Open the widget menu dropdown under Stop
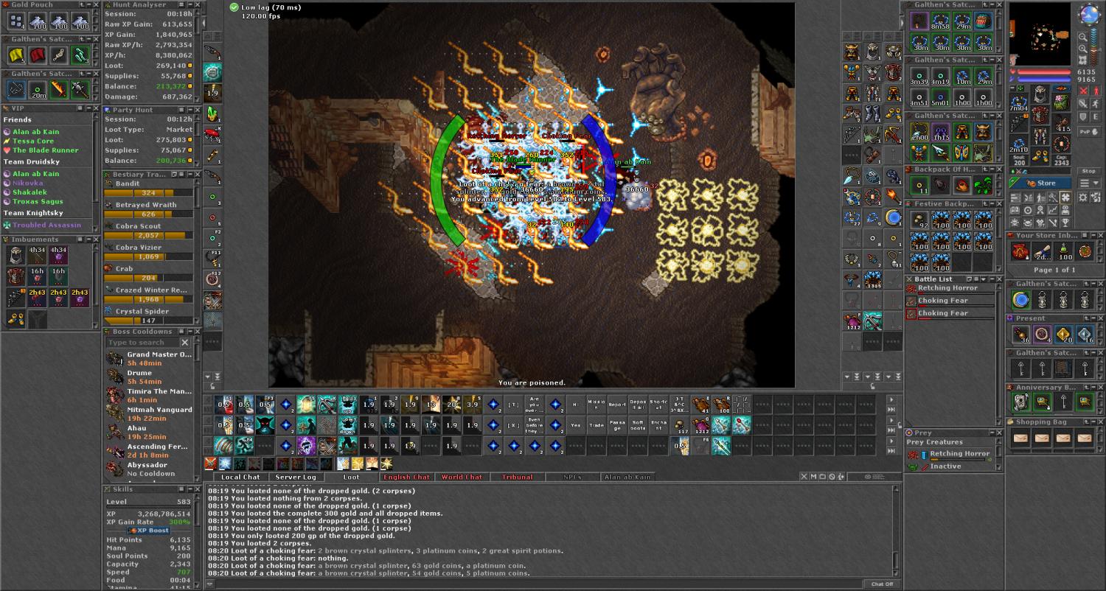1106x591 pixels. click(1089, 183)
